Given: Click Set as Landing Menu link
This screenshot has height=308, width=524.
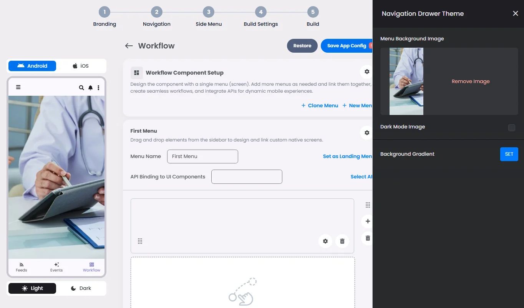Looking at the screenshot, I should (x=348, y=156).
